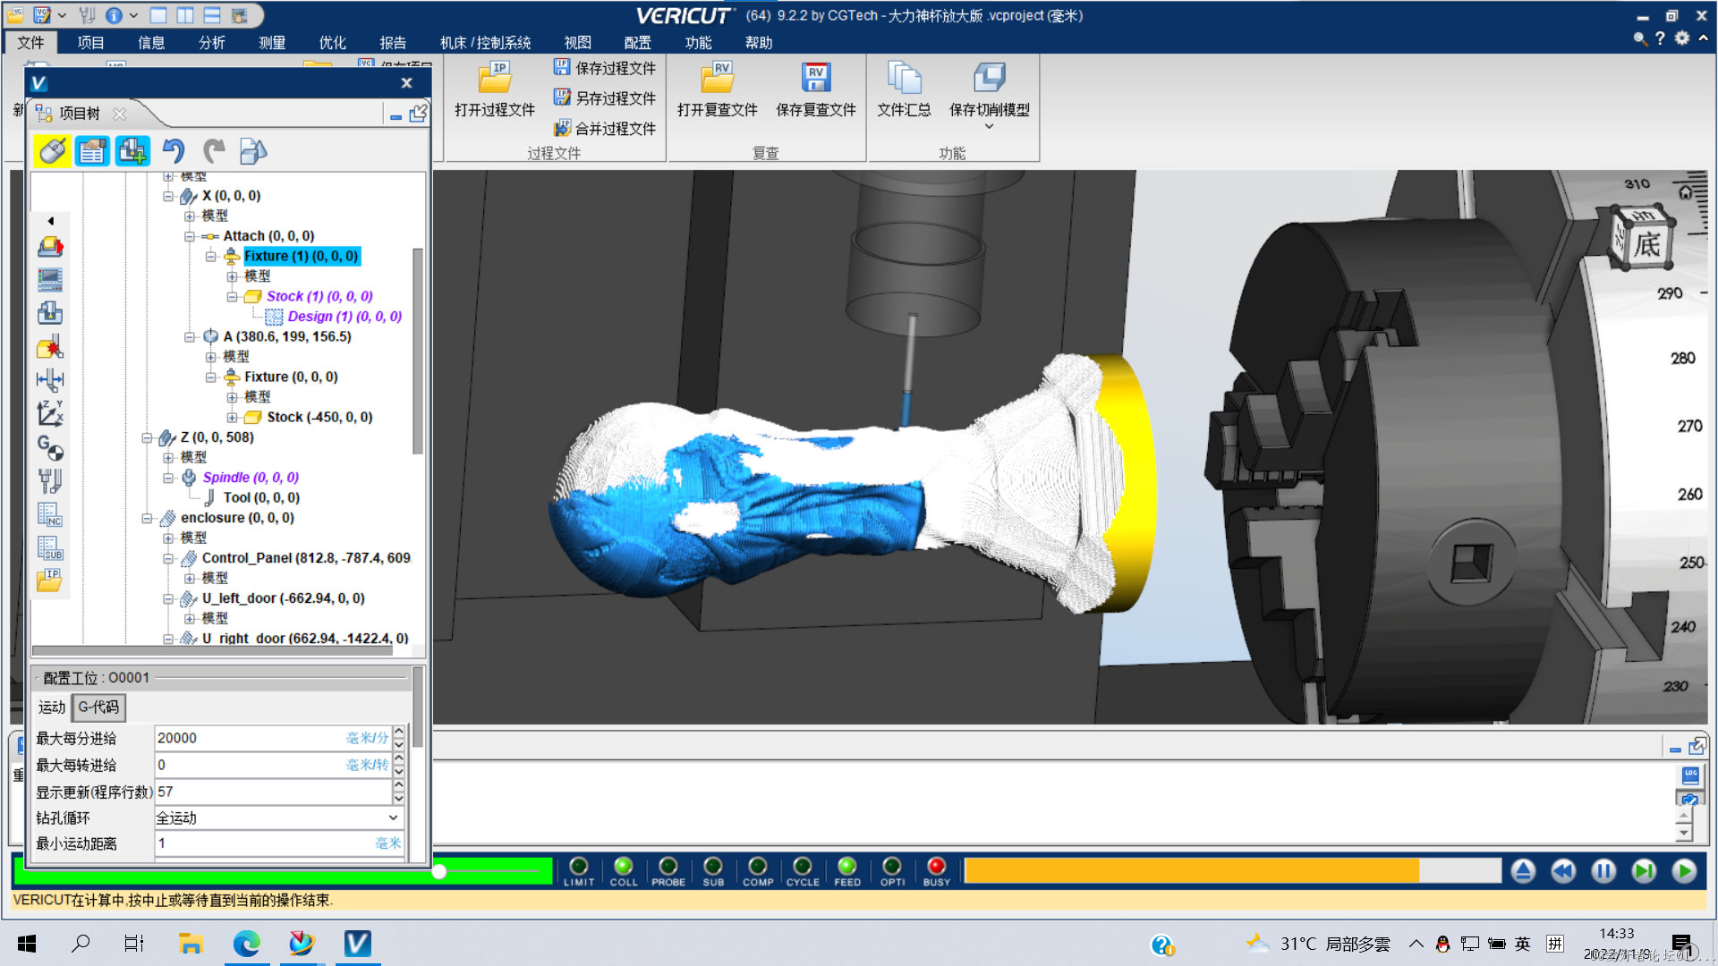Open File Explorer from the taskbar
The image size is (1718, 966).
190,943
